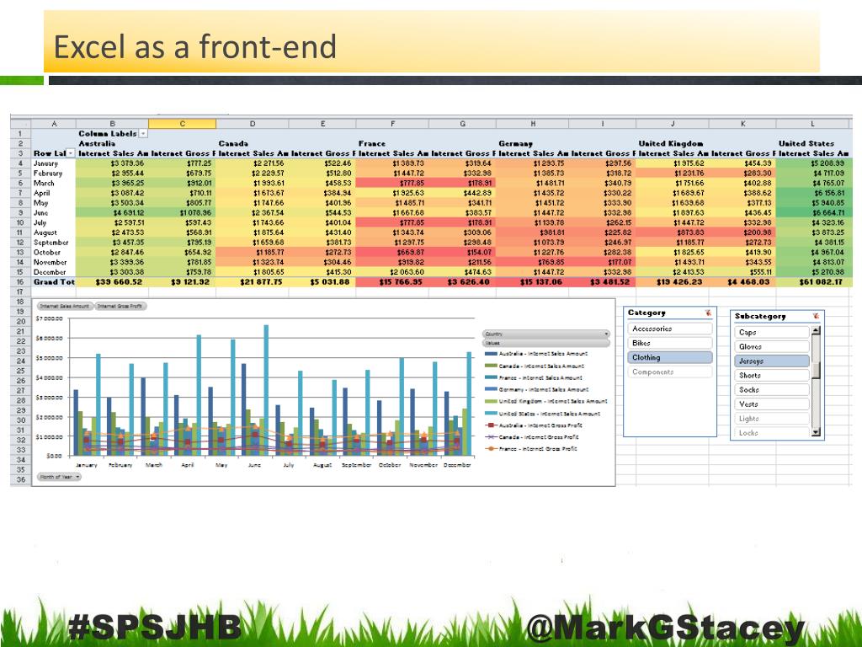Screen dimensions: 862x647
Task: Clear the Category slicer filter
Action: (x=708, y=313)
